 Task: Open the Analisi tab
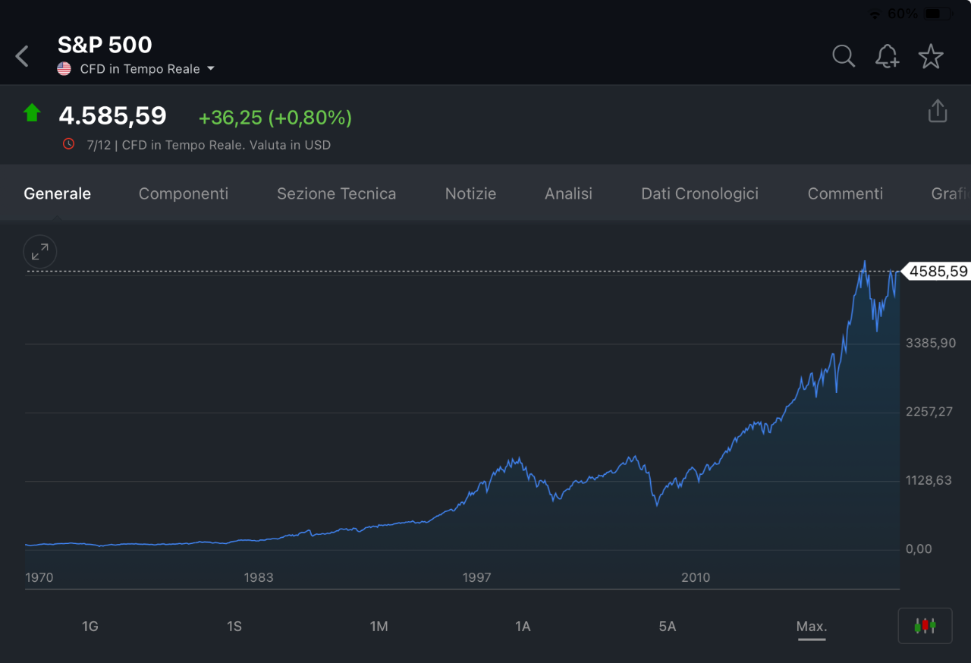coord(568,193)
